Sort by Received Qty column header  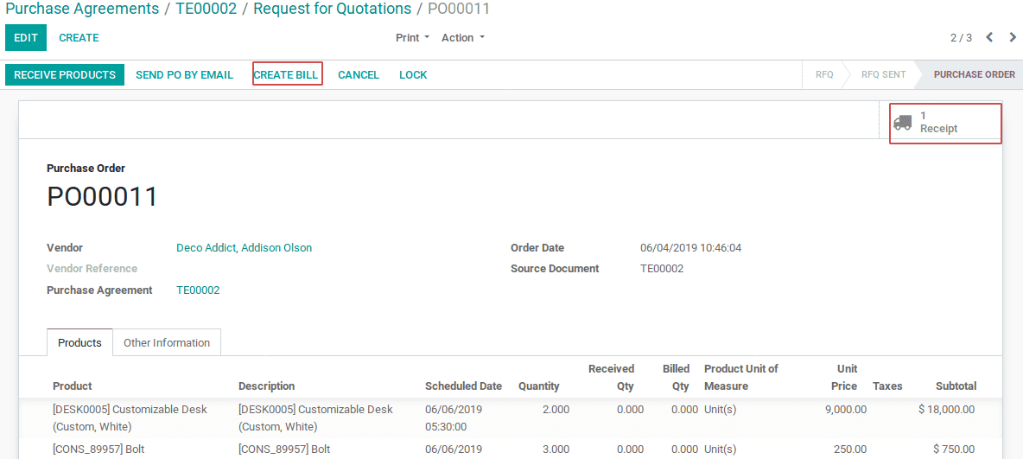[612, 378]
